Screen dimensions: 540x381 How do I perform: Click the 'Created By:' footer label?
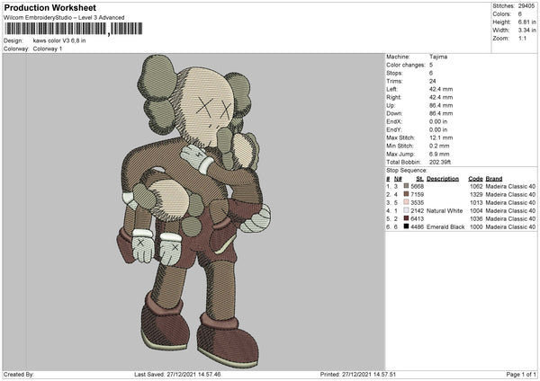[19, 374]
